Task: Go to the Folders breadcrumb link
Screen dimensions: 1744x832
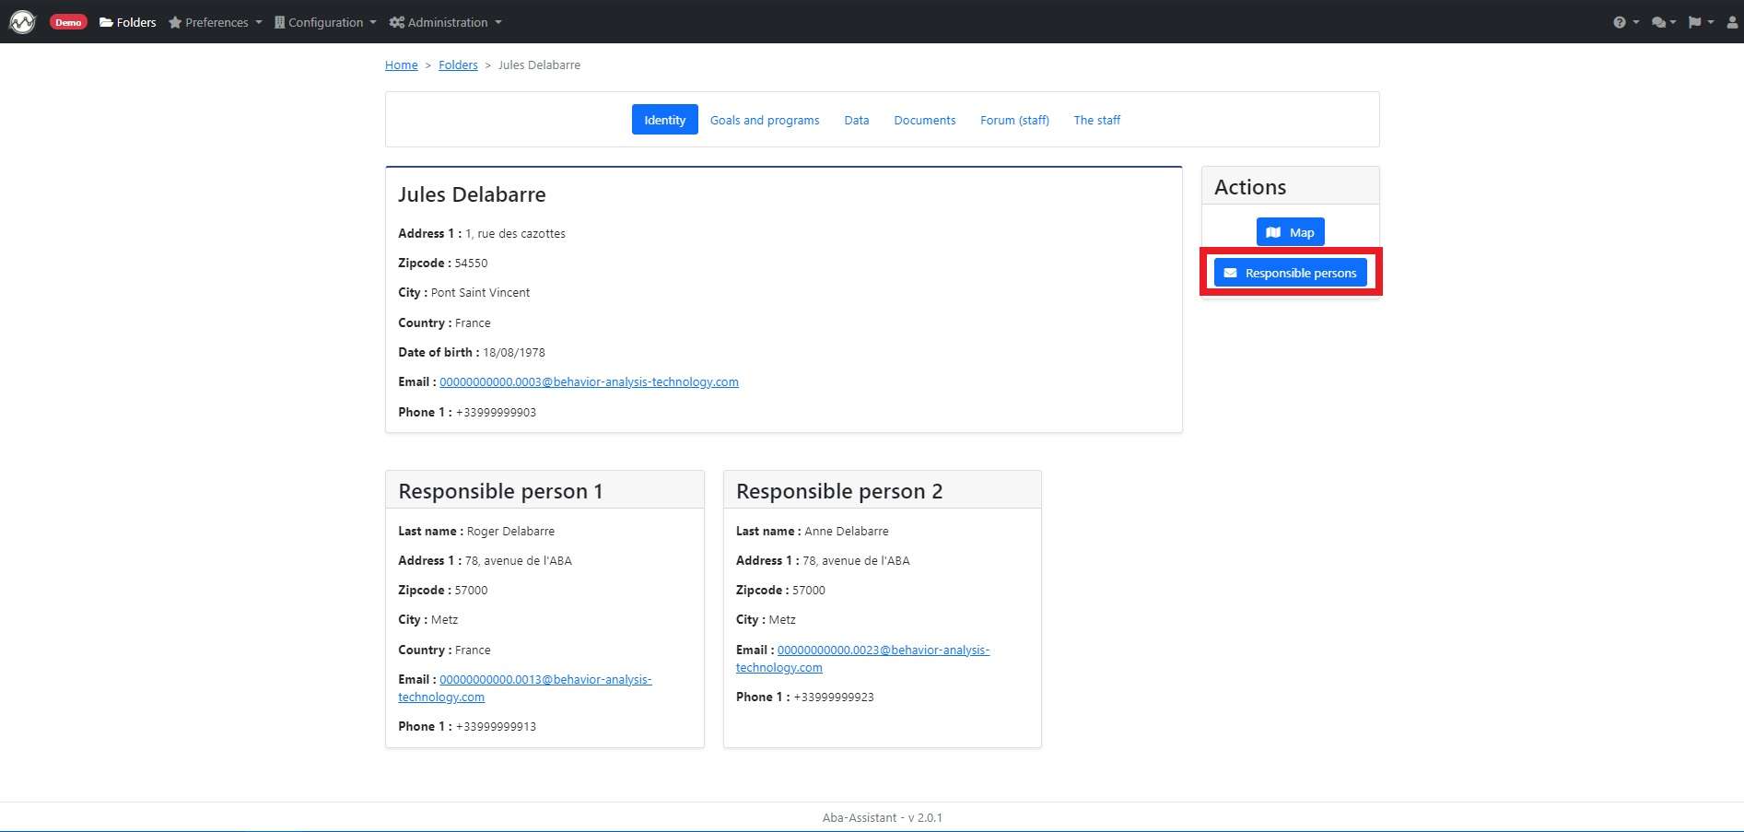Action: point(458,64)
